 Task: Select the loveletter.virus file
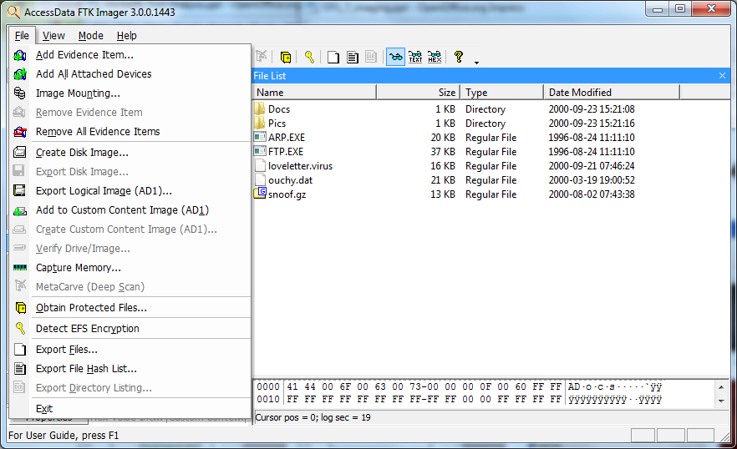pyautogui.click(x=300, y=166)
